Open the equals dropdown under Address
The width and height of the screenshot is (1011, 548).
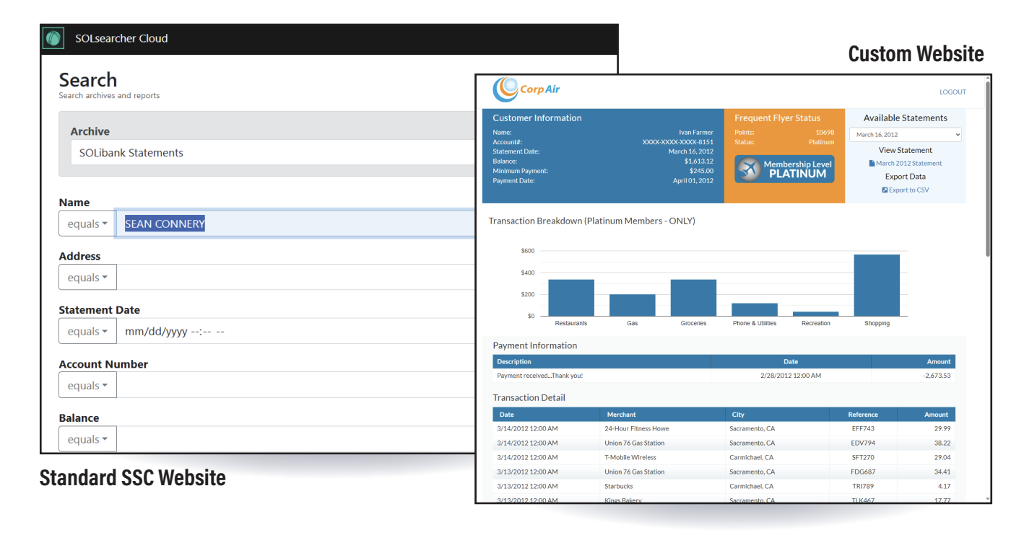(x=87, y=277)
